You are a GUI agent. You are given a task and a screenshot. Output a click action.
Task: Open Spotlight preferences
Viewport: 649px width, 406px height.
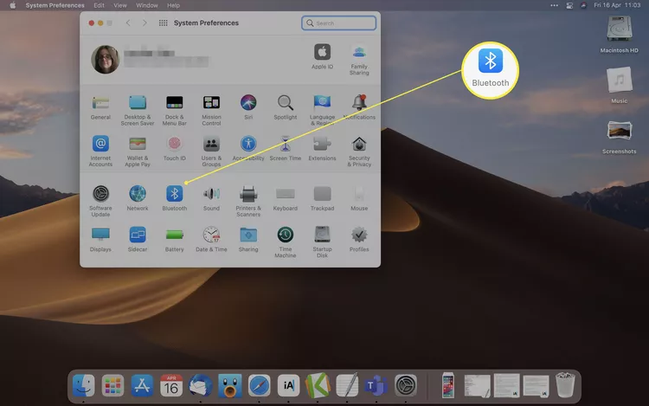286,107
